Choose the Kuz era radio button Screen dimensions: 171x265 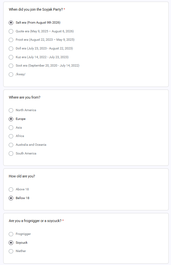coord(11,57)
